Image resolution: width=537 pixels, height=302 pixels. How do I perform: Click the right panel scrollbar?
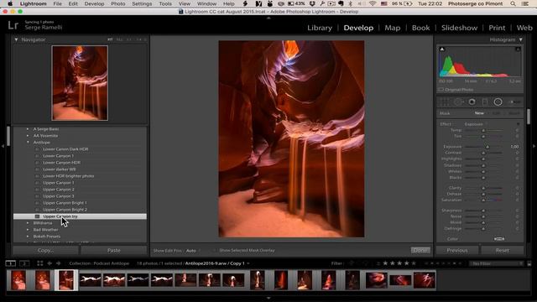click(x=529, y=117)
